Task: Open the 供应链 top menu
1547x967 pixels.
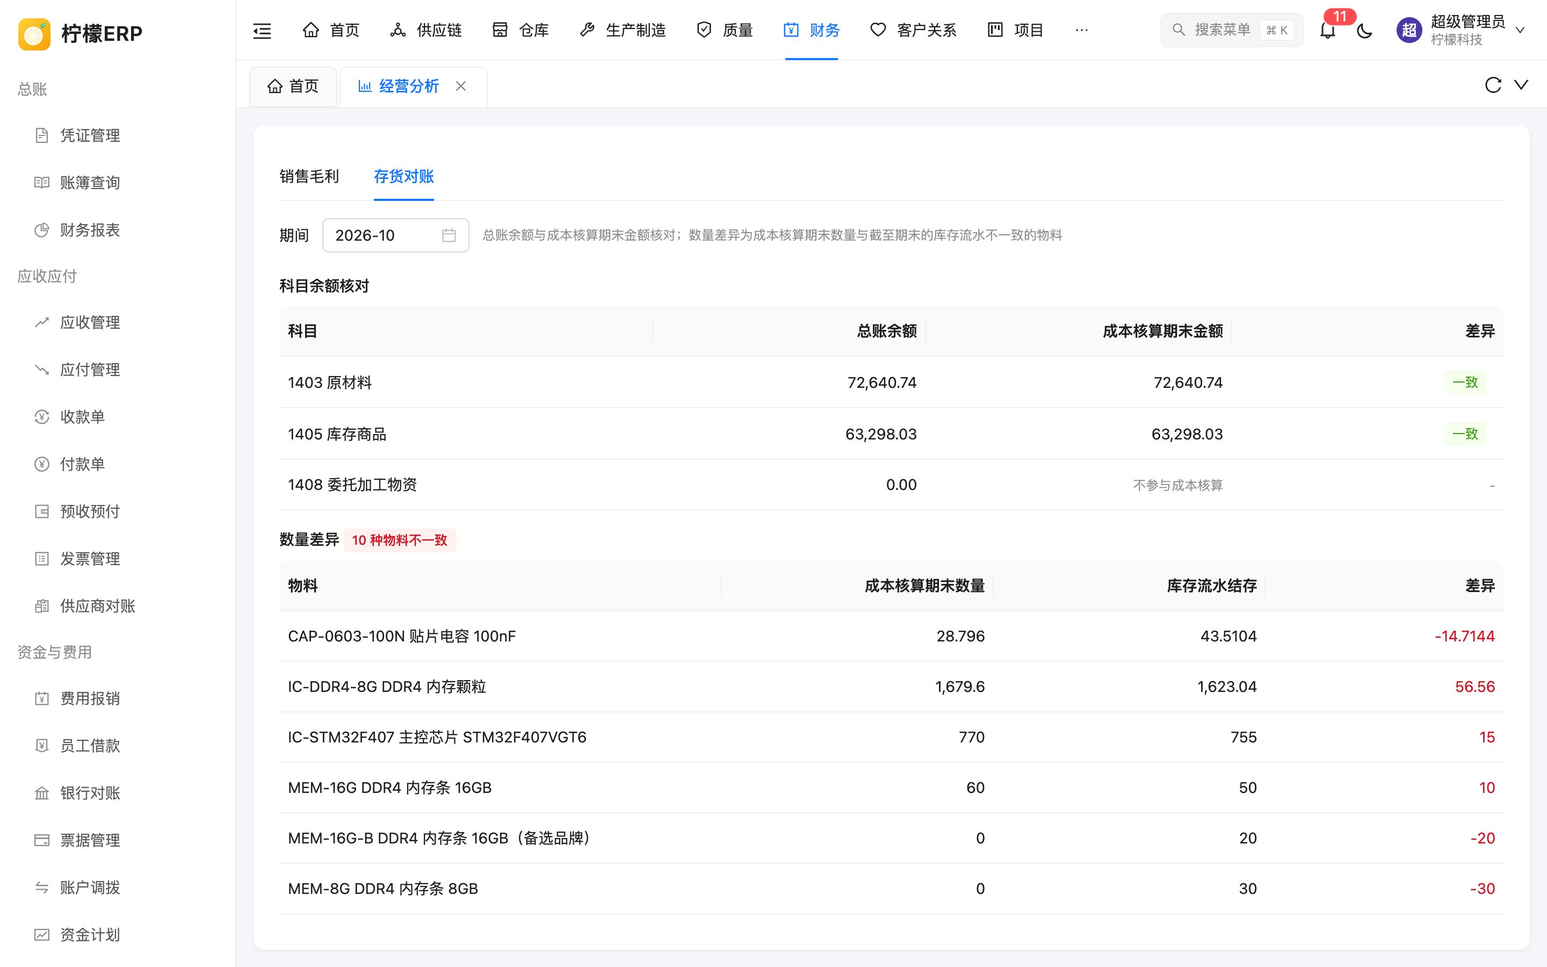Action: [x=426, y=30]
